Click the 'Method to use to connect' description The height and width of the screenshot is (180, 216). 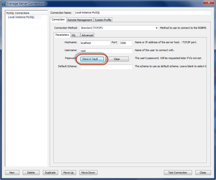[183, 28]
